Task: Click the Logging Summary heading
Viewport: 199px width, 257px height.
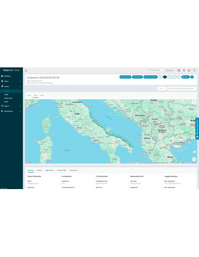Action: [x=171, y=177]
